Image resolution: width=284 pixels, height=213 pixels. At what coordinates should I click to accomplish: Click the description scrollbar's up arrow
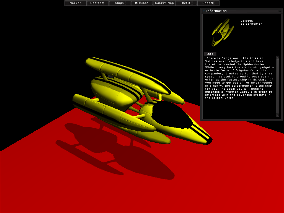tap(278, 57)
